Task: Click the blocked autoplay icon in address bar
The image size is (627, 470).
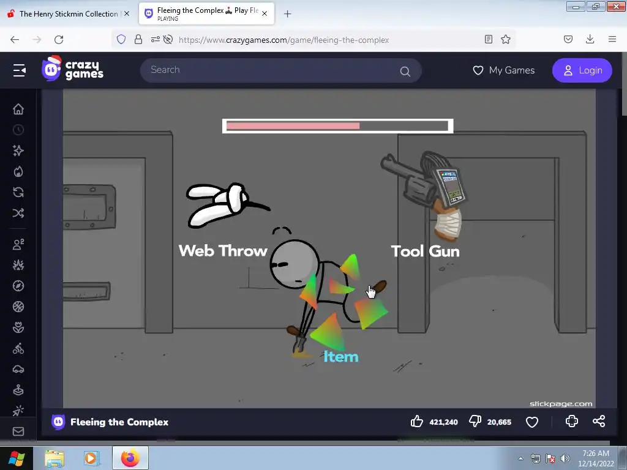Action: (168, 39)
